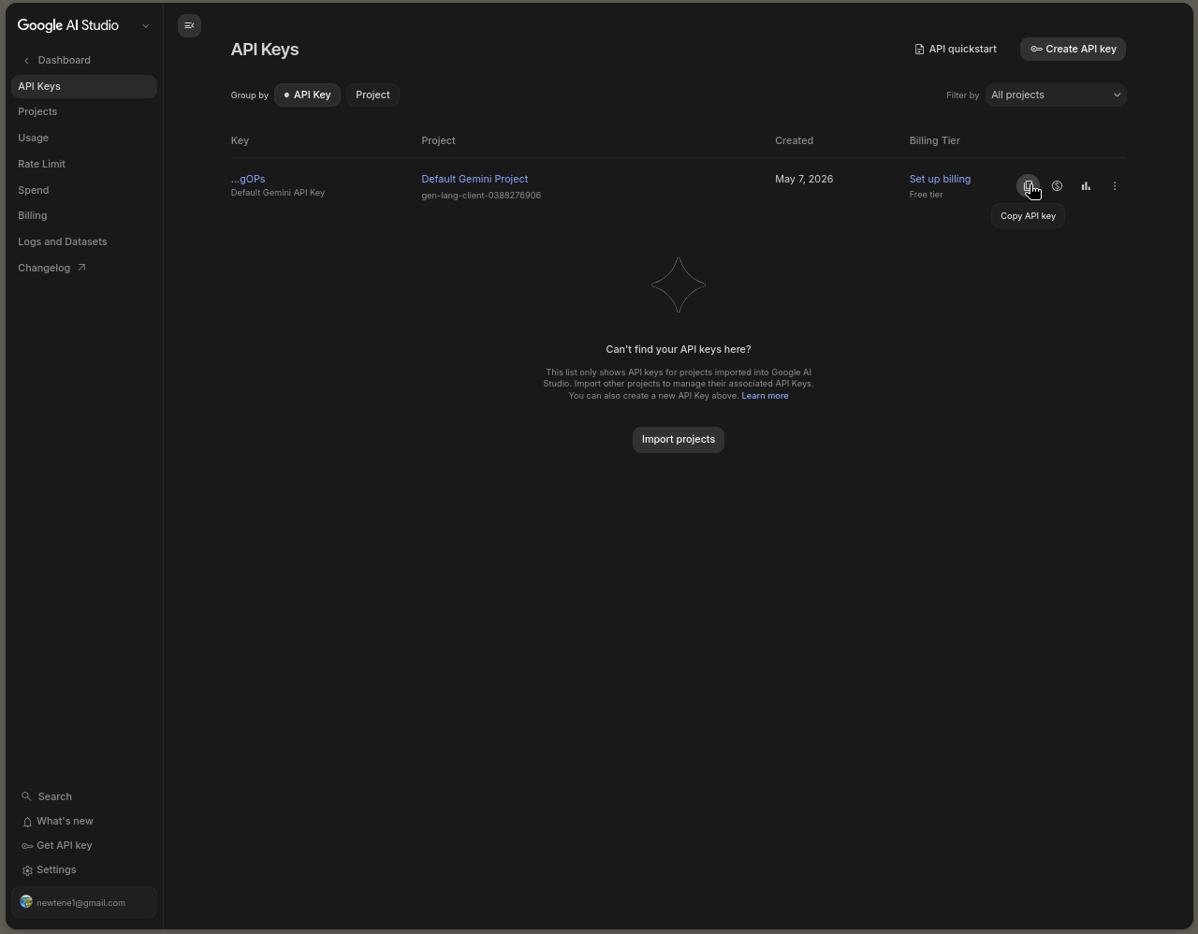Click the Google AI Studio logo

click(68, 25)
